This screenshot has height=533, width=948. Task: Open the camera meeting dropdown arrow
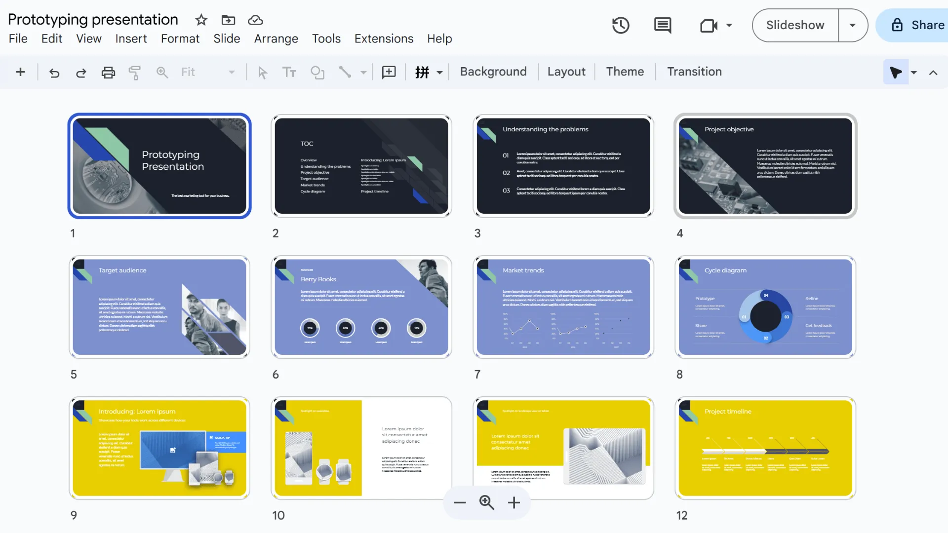click(729, 25)
